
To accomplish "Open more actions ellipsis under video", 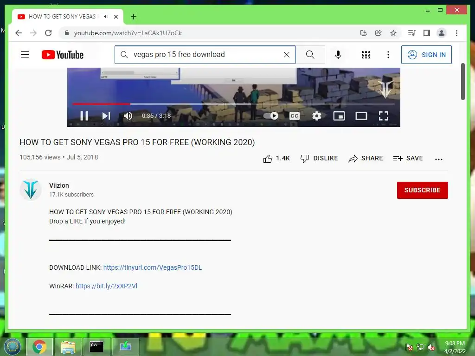I will click(x=439, y=159).
